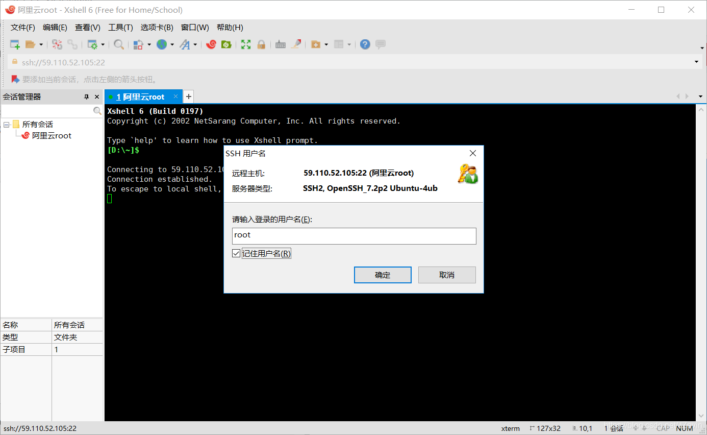The height and width of the screenshot is (435, 707).
Task: Click the grey speech bubble feedback icon
Action: [x=381, y=44]
